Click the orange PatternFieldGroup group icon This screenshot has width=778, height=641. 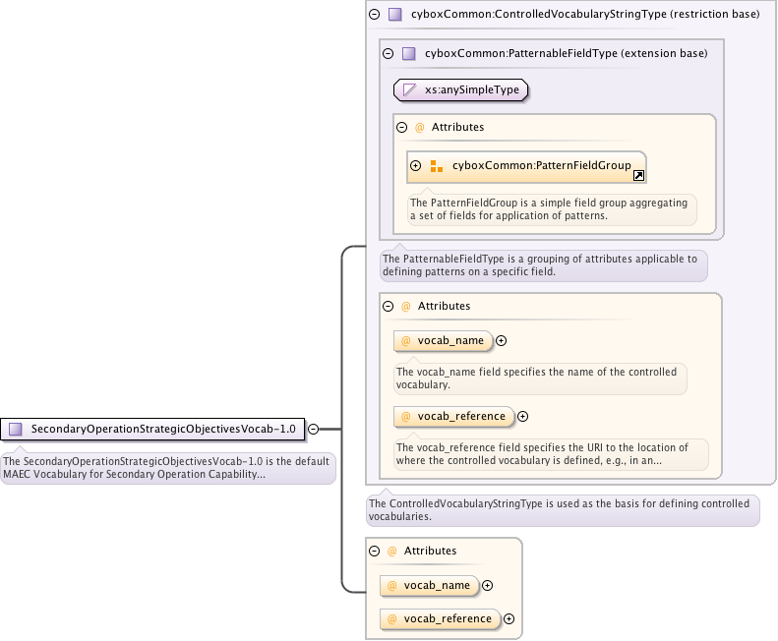pyautogui.click(x=436, y=166)
